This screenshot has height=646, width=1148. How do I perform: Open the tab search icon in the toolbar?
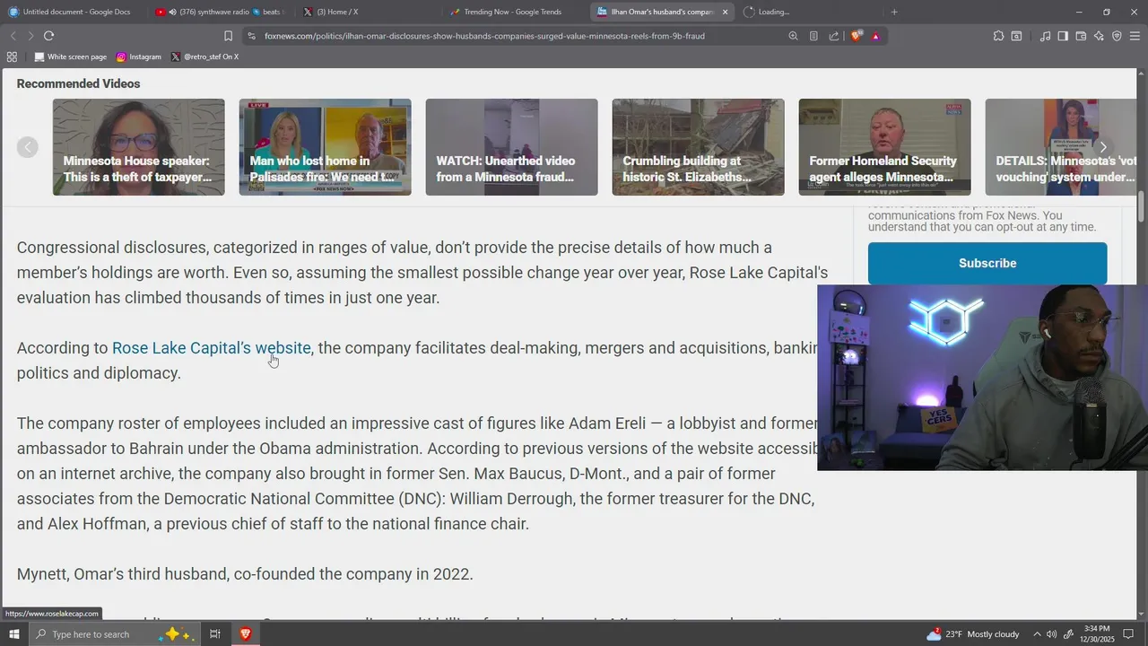[x=1016, y=36]
